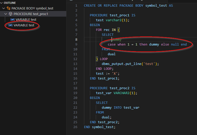Click 'X' string literal on line 15
The height and width of the screenshot is (135, 197).
tap(115, 74)
